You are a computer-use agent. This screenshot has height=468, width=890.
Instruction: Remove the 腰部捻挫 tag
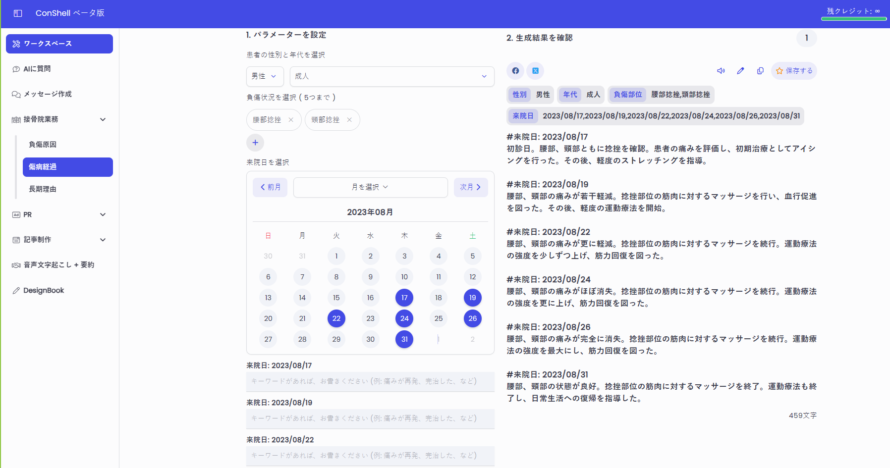(291, 120)
